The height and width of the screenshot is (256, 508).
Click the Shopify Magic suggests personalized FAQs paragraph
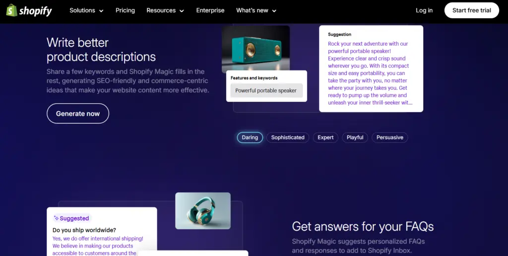tap(358, 246)
